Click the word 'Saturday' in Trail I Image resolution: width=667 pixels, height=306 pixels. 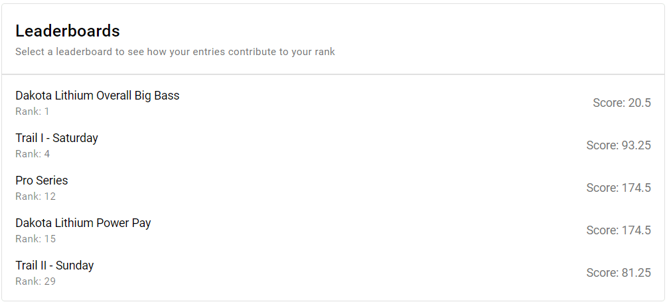75,138
